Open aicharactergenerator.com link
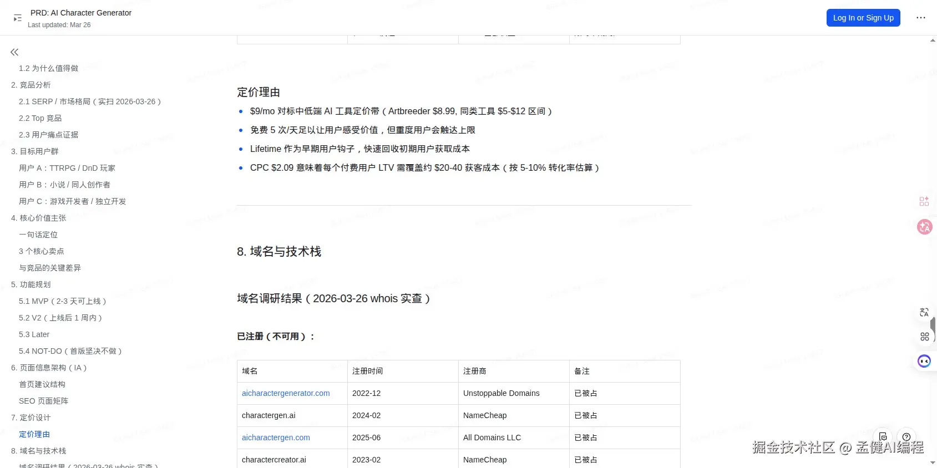Image resolution: width=937 pixels, height=468 pixels. pos(286,393)
